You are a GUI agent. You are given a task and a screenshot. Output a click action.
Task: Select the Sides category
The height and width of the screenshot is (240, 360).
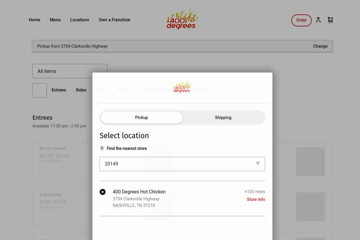[x=81, y=90]
